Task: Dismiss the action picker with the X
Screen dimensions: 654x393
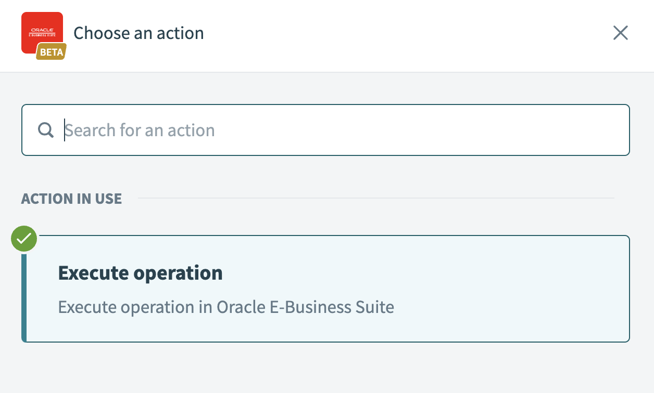Action: 620,33
